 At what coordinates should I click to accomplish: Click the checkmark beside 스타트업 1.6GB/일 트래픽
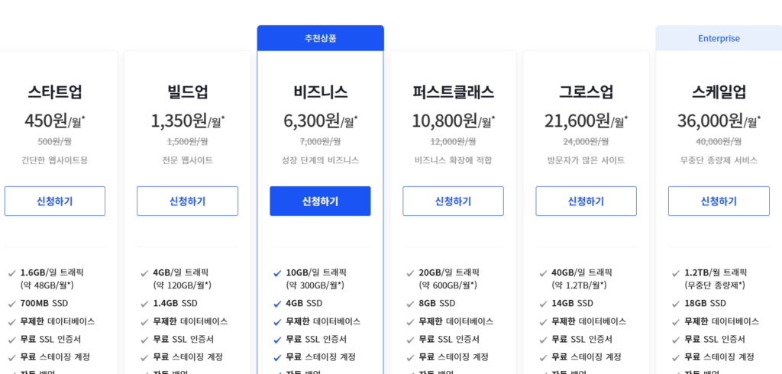[x=12, y=272]
